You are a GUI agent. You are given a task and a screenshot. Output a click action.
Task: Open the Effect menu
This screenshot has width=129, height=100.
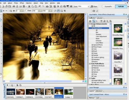pyautogui.click(x=22, y=3)
